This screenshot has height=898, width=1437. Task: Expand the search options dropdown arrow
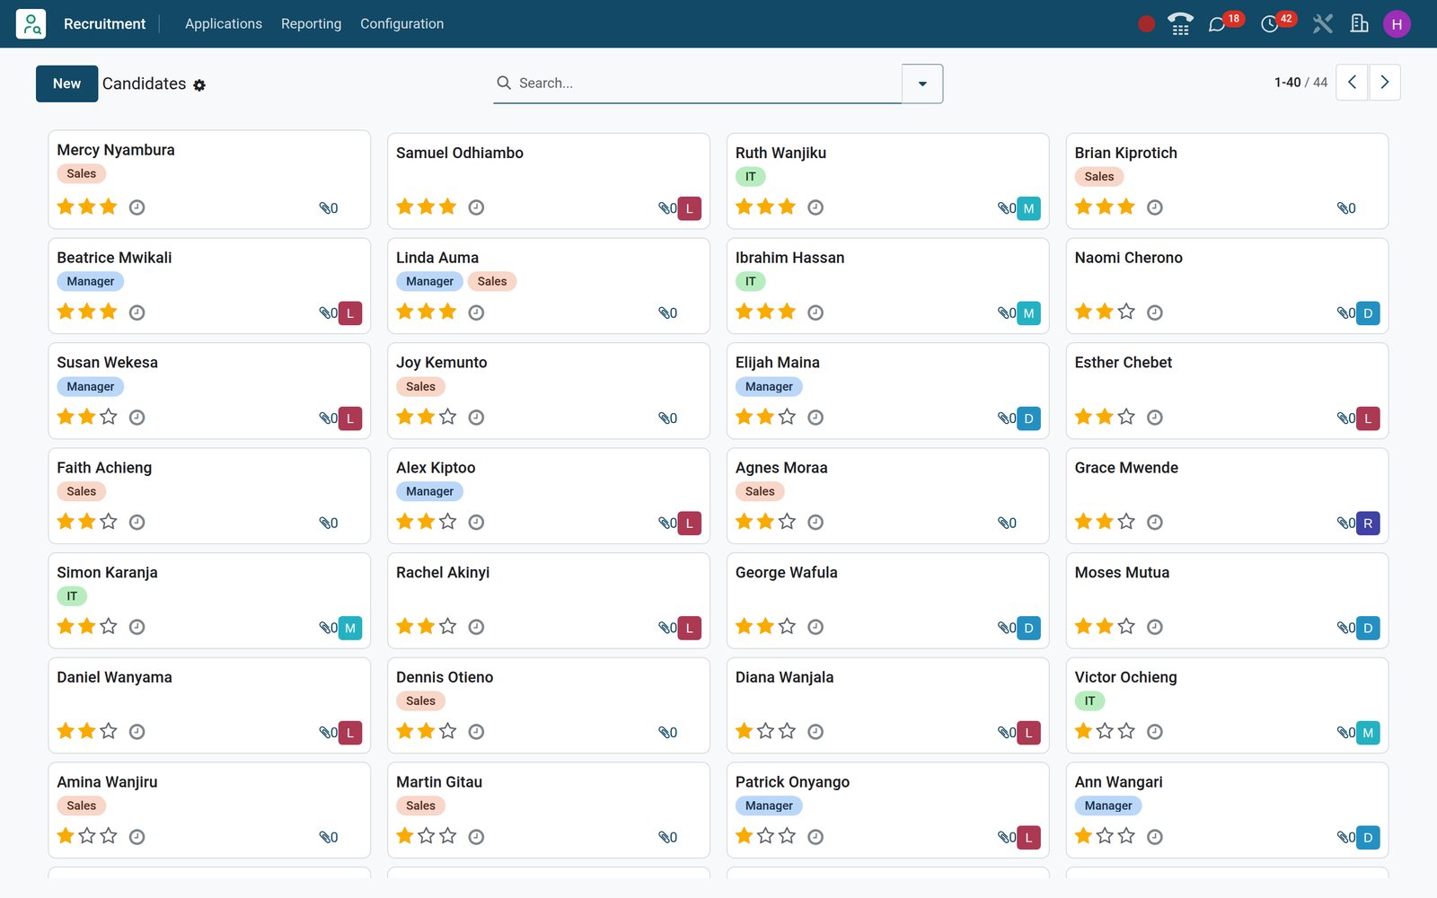click(922, 84)
